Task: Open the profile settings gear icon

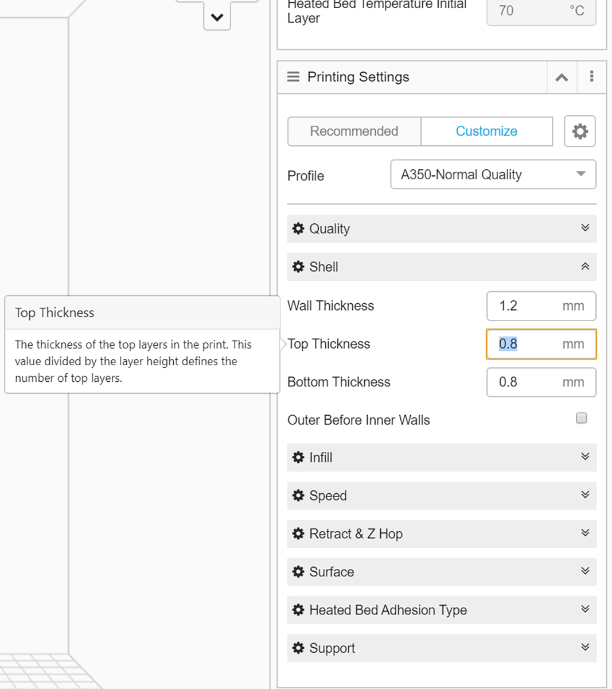Action: point(580,131)
